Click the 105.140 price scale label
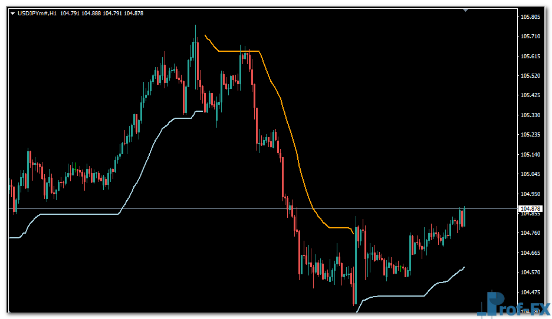Screen dimensions: 552x319 [x=531, y=155]
